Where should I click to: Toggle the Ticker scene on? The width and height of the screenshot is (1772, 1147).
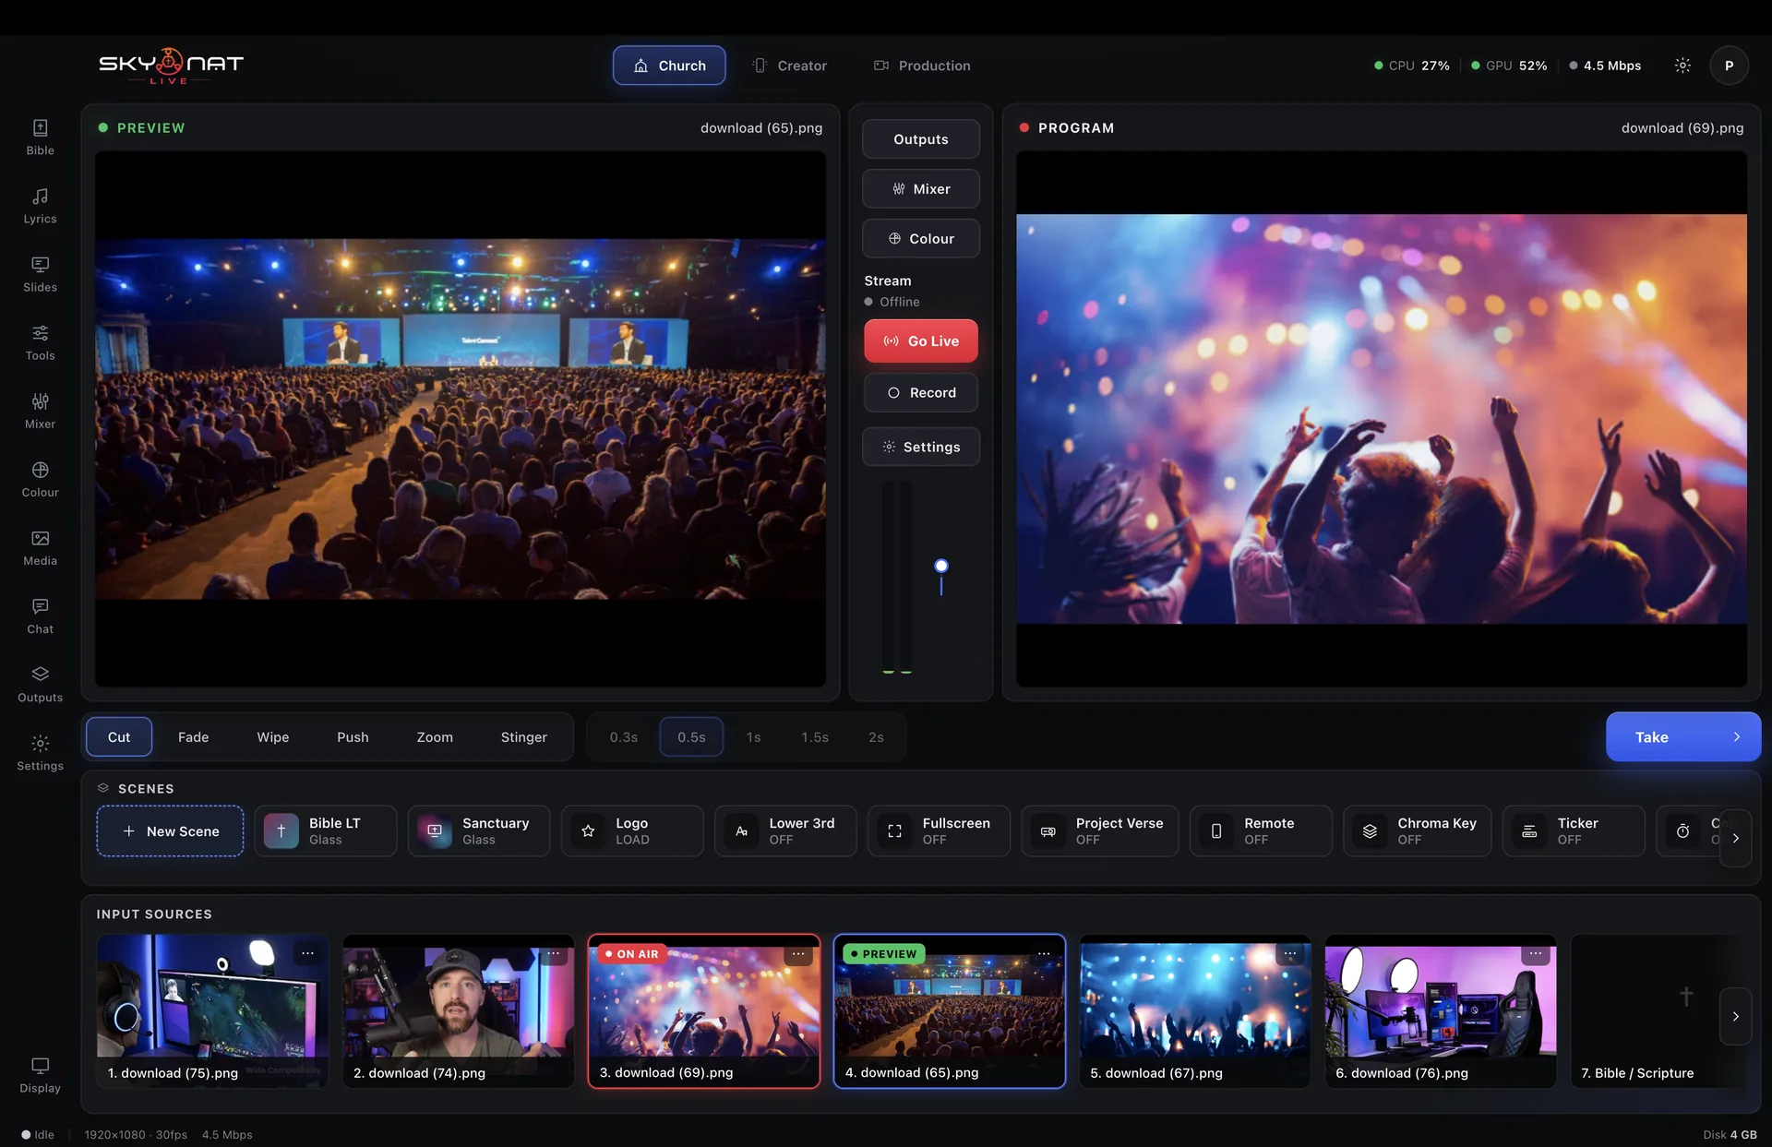pos(1573,830)
